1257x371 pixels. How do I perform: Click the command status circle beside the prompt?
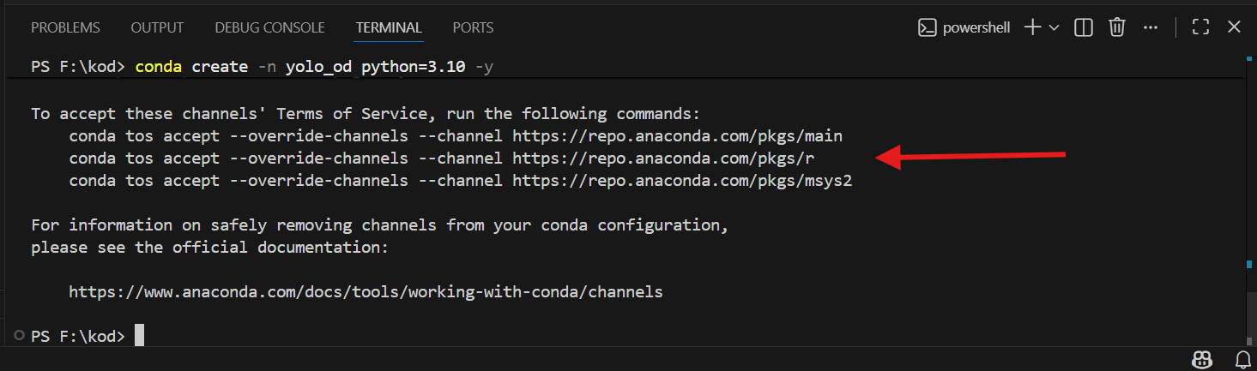coord(20,335)
